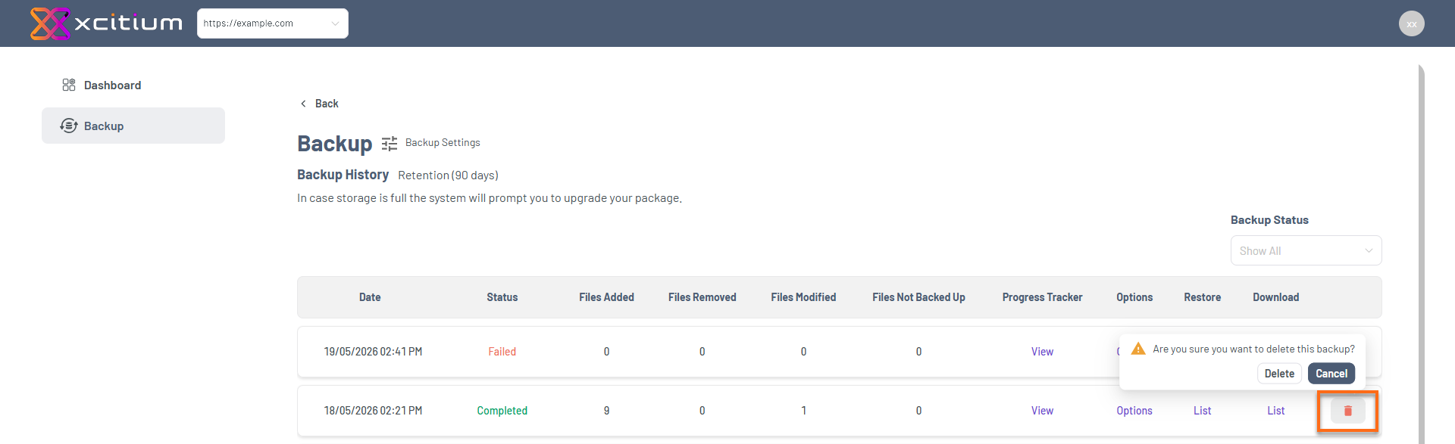Image resolution: width=1455 pixels, height=444 pixels.
Task: Click the Status column header
Action: pos(502,297)
